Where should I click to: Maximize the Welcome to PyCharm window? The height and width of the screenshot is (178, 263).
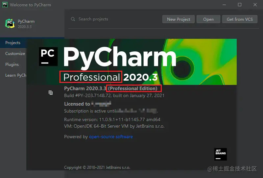[240, 5]
